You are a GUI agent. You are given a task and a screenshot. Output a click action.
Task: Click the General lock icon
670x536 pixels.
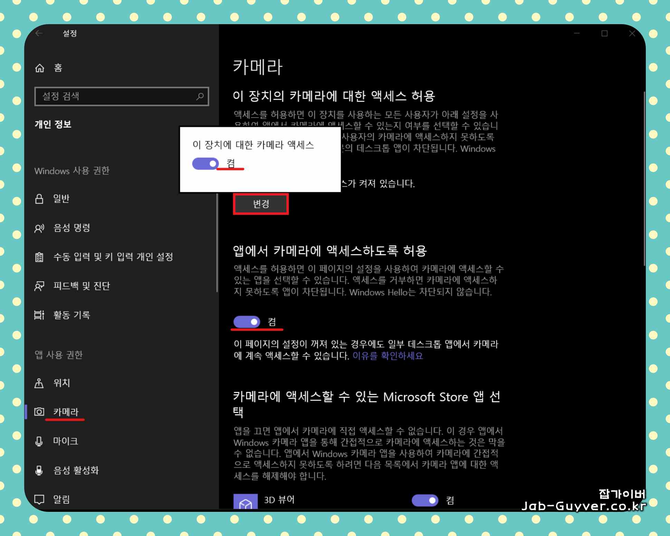39,199
